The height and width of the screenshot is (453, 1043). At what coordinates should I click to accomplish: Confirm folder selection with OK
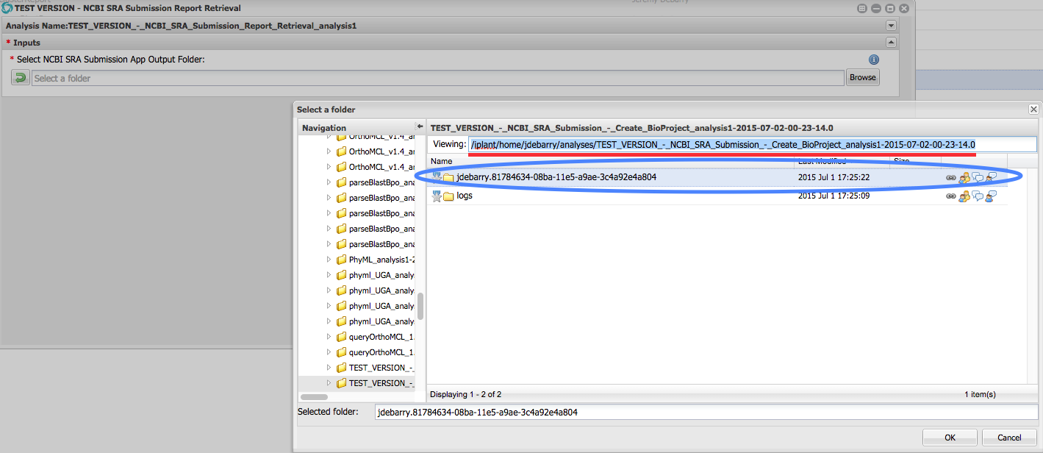[x=950, y=438]
